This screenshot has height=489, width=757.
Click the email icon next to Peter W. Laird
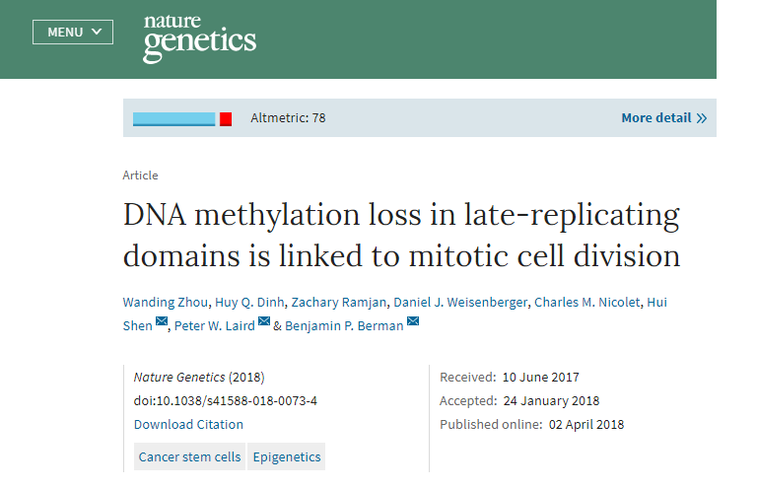(264, 321)
